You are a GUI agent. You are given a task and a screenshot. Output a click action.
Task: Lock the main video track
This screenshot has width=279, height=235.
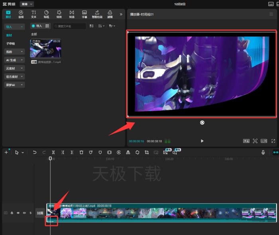12,213
